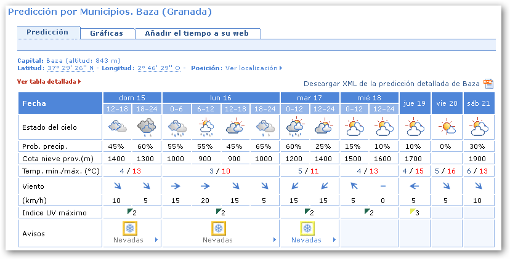Open 'Añadir el tiempo a su web' tab

pos(197,33)
